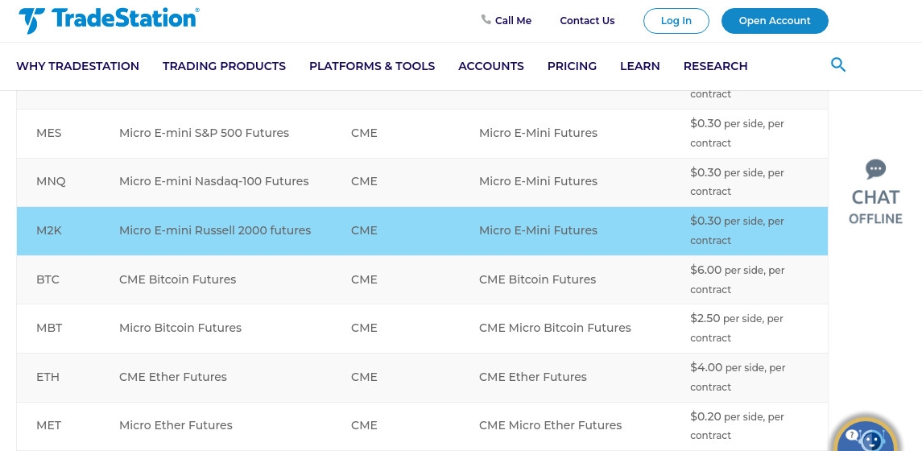922x451 pixels.
Task: Click the CME Micro Ether Futures category cell
Action: coord(550,425)
